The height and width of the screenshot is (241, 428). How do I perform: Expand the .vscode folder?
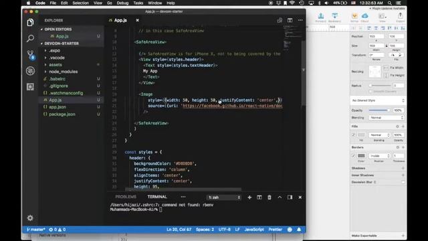57,58
